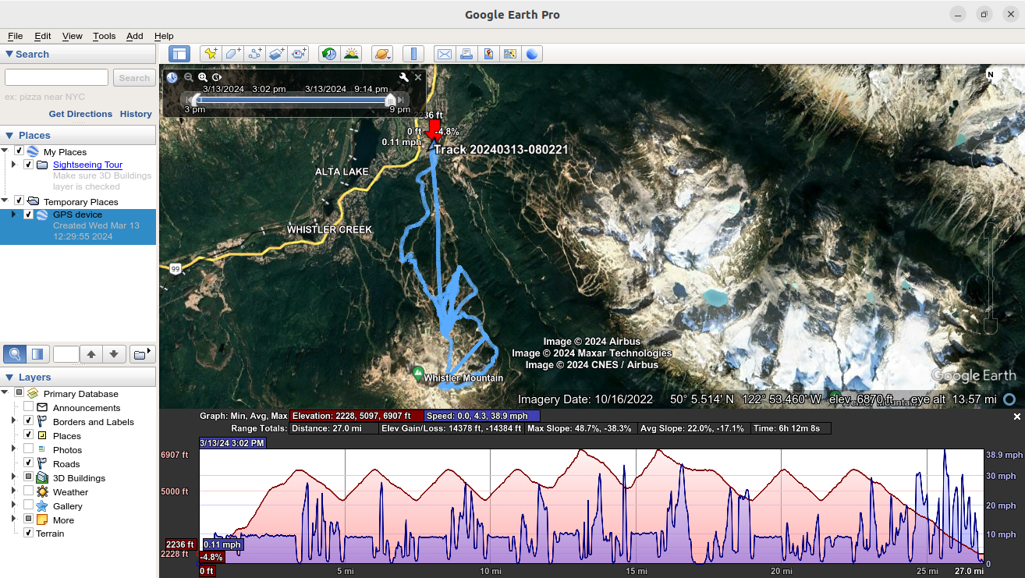
Task: Click the search magnifier button in Places
Action: (14, 355)
